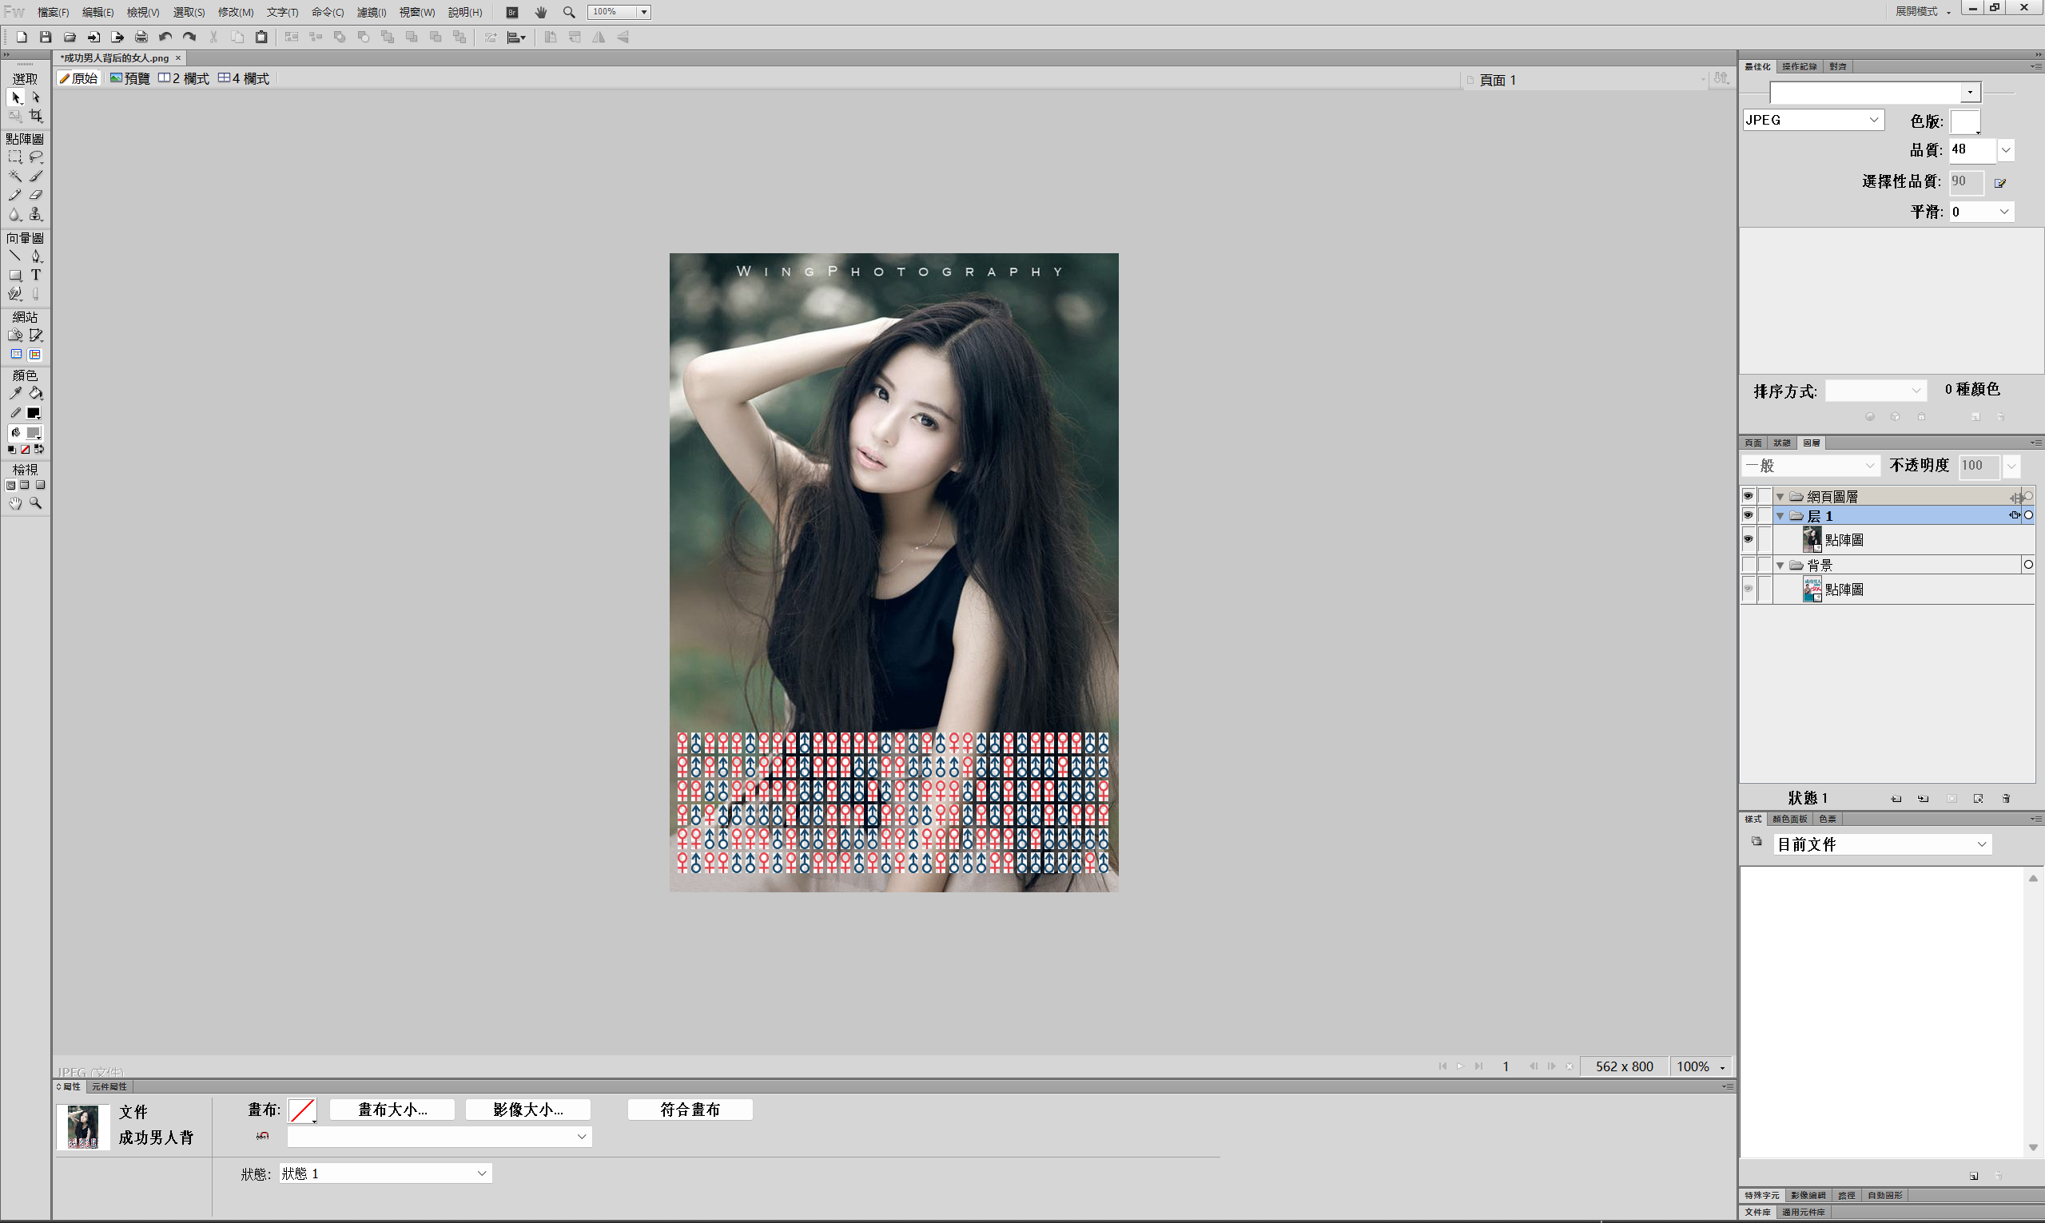Switch to the 預覽 view tab

(130, 78)
